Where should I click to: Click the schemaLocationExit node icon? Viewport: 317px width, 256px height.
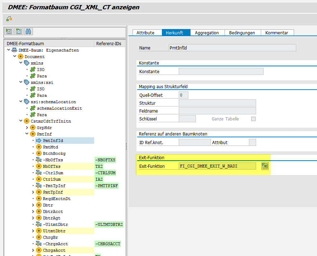(x=33, y=108)
